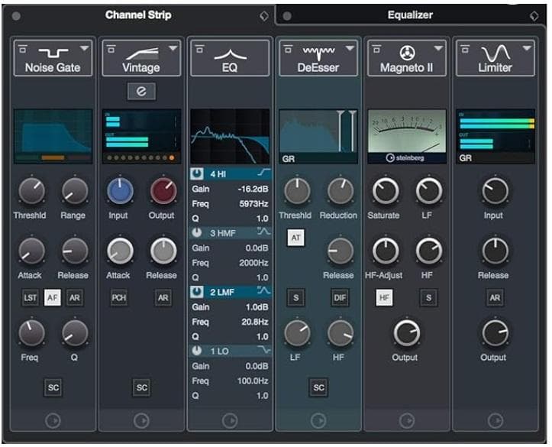Image resolution: width=552 pixels, height=447 pixels.
Task: Change the 3 HMF band filter type icon
Action: (264, 232)
